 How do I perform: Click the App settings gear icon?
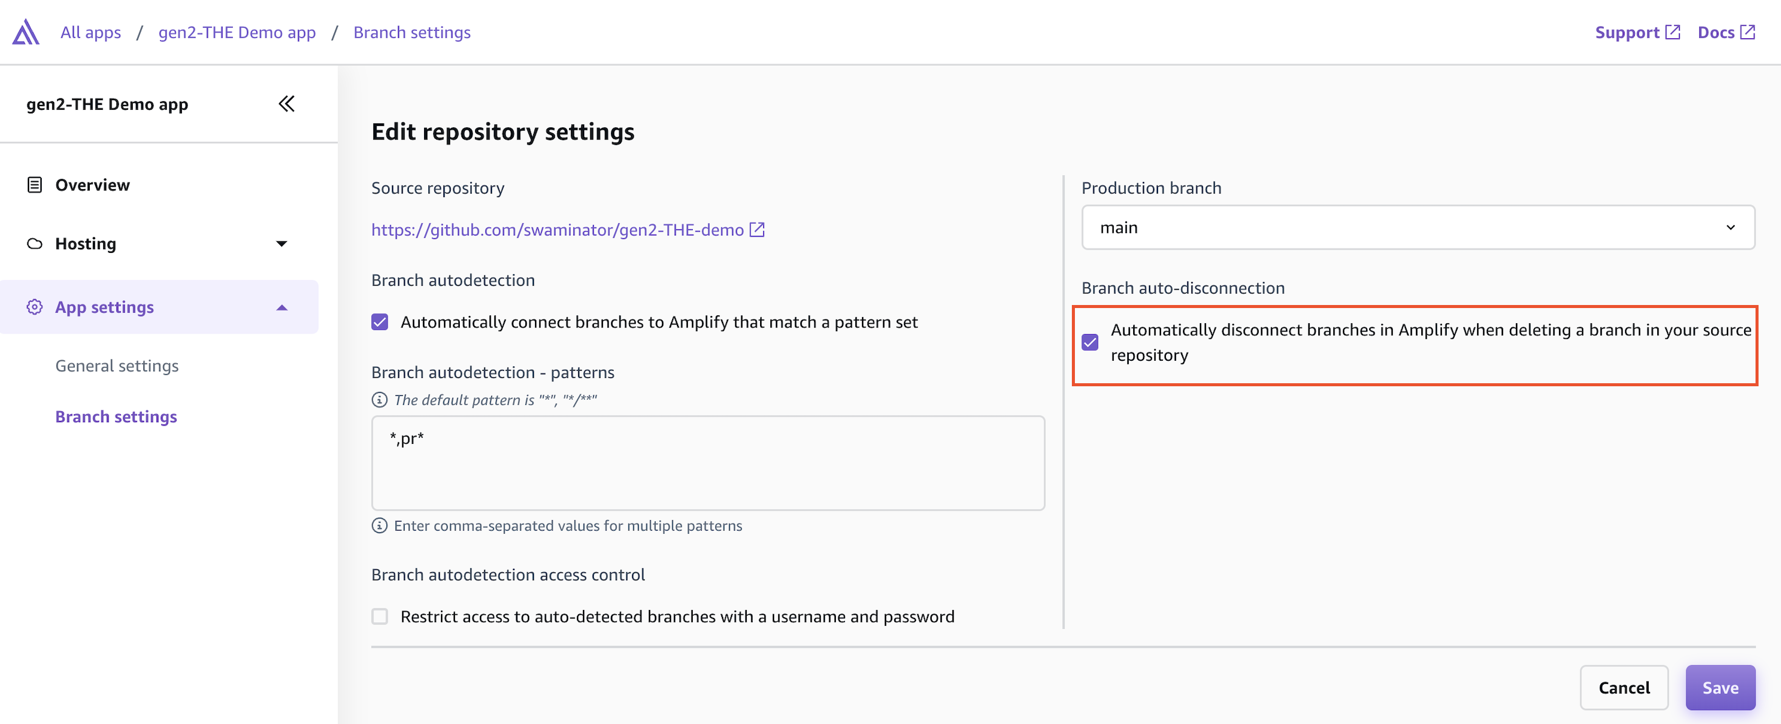pyautogui.click(x=35, y=307)
